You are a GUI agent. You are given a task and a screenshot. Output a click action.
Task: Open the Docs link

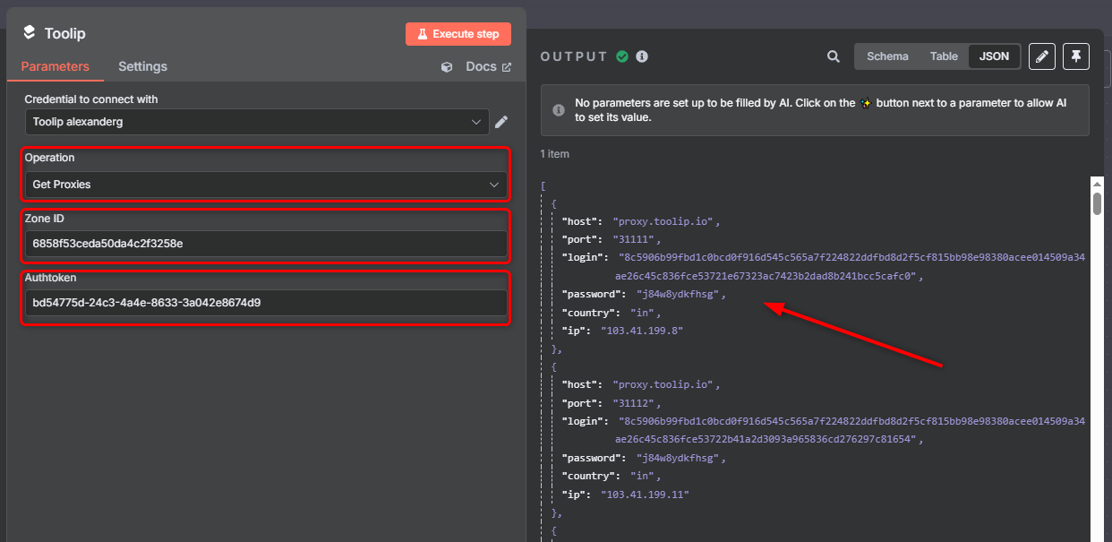(488, 67)
